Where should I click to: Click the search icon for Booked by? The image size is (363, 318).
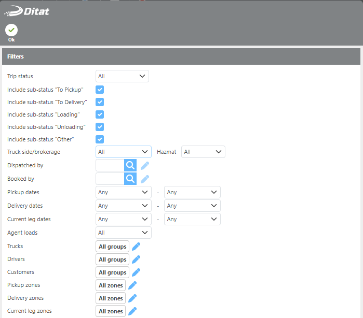tap(130, 179)
